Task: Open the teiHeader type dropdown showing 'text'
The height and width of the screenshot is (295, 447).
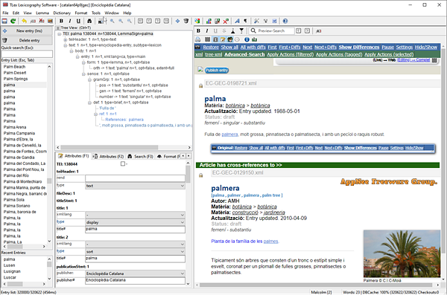Action: click(x=135, y=186)
